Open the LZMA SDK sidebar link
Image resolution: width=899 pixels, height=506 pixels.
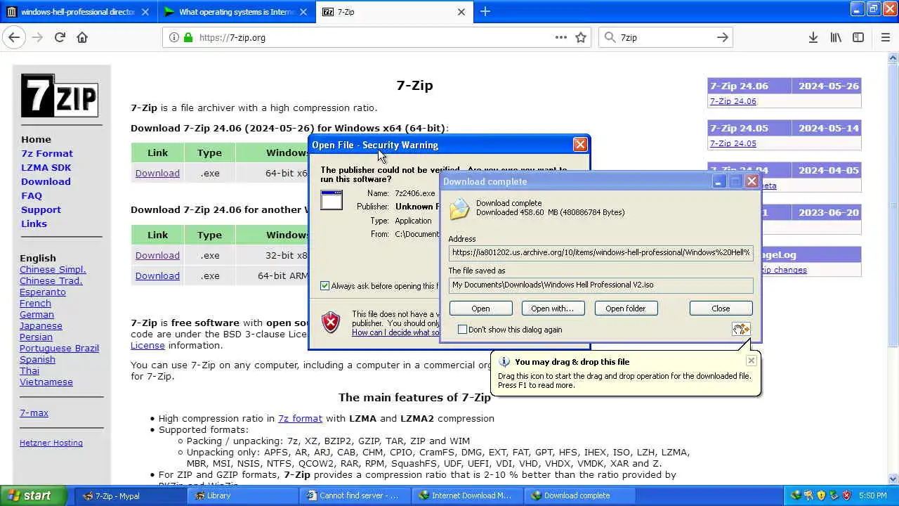pos(46,167)
